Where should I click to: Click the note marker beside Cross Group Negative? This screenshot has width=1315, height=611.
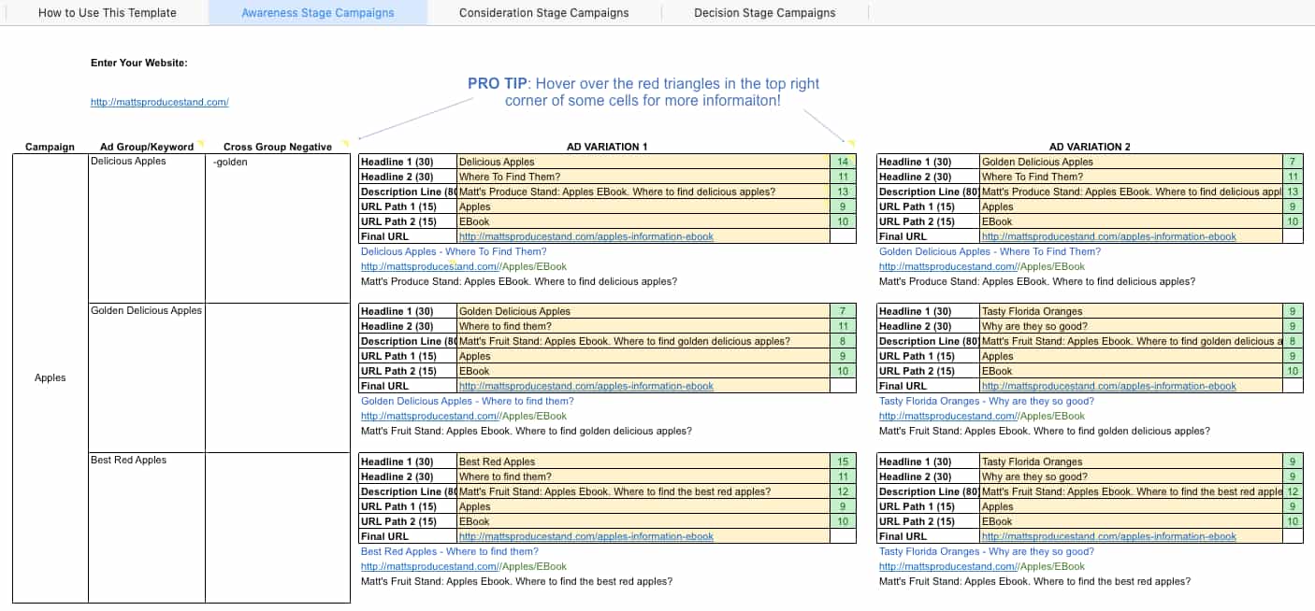tap(345, 143)
